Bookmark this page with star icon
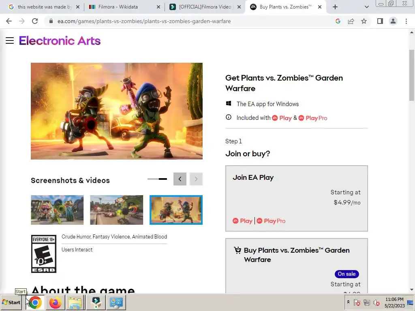Image resolution: width=415 pixels, height=311 pixels. click(364, 21)
